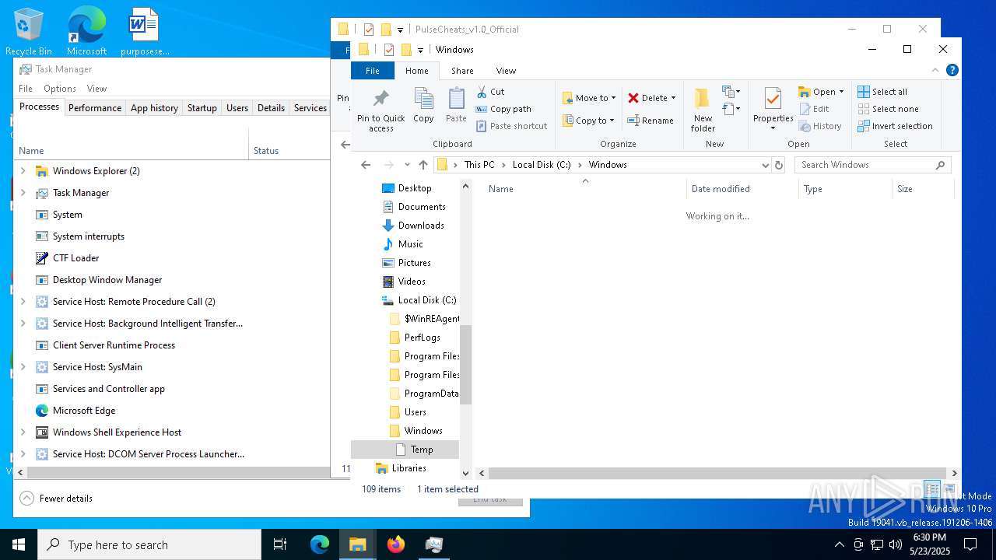Switch to Performance tab in Task Manager
This screenshot has width=996, height=560.
[x=95, y=108]
